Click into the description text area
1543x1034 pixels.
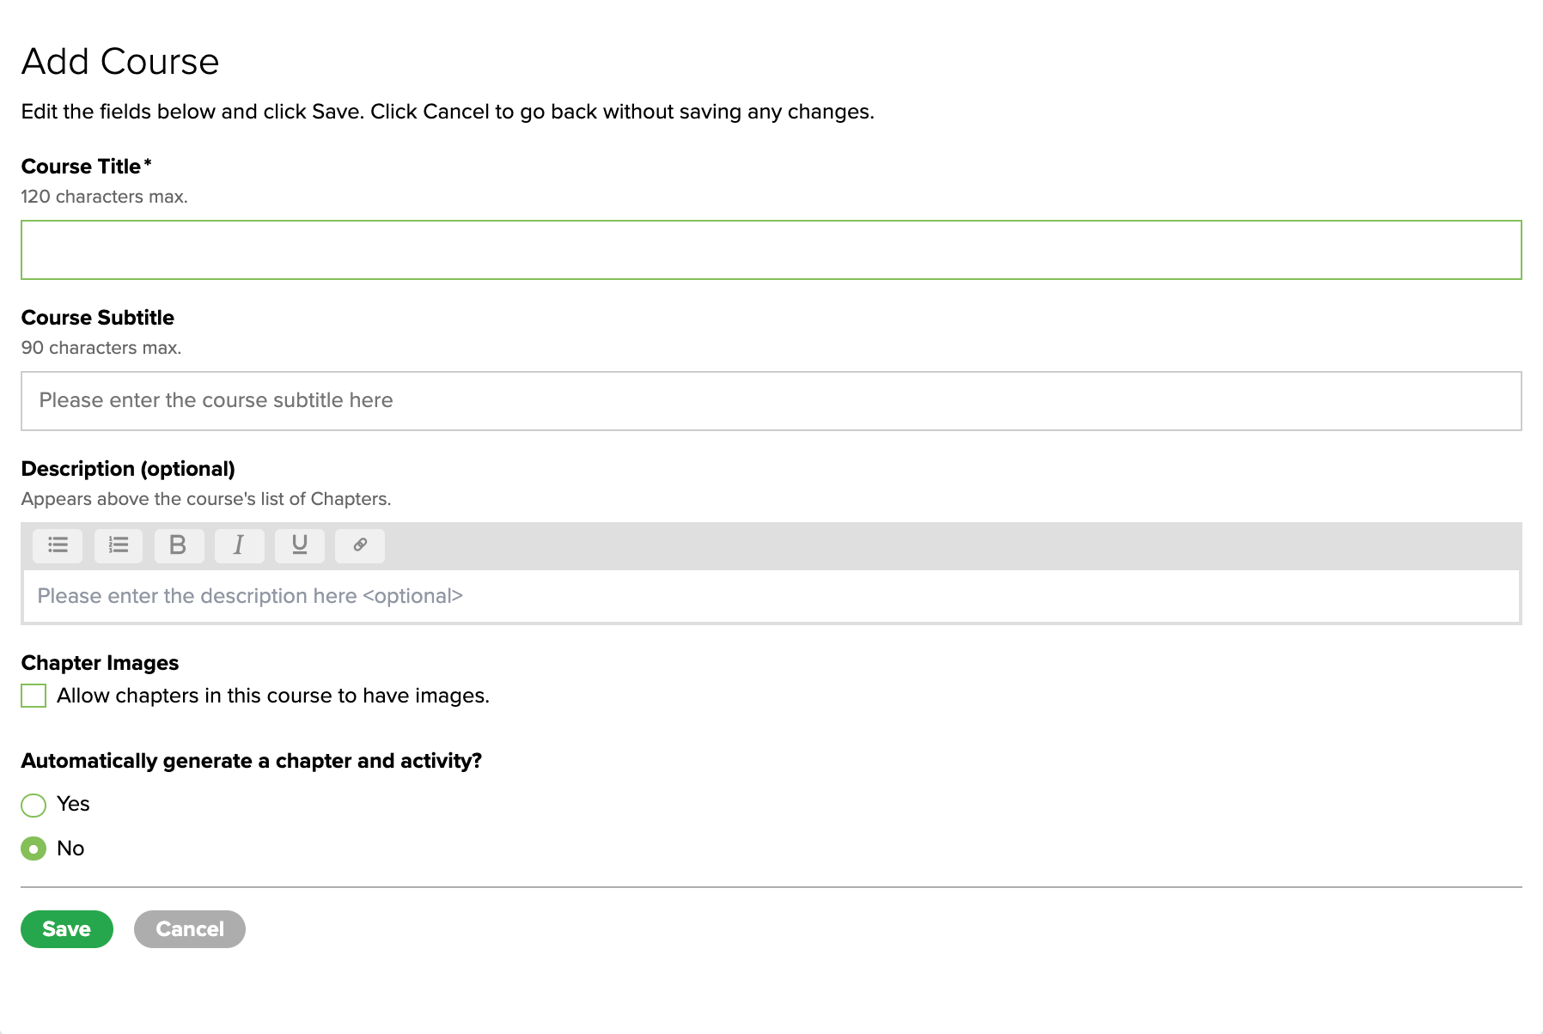tap(771, 596)
